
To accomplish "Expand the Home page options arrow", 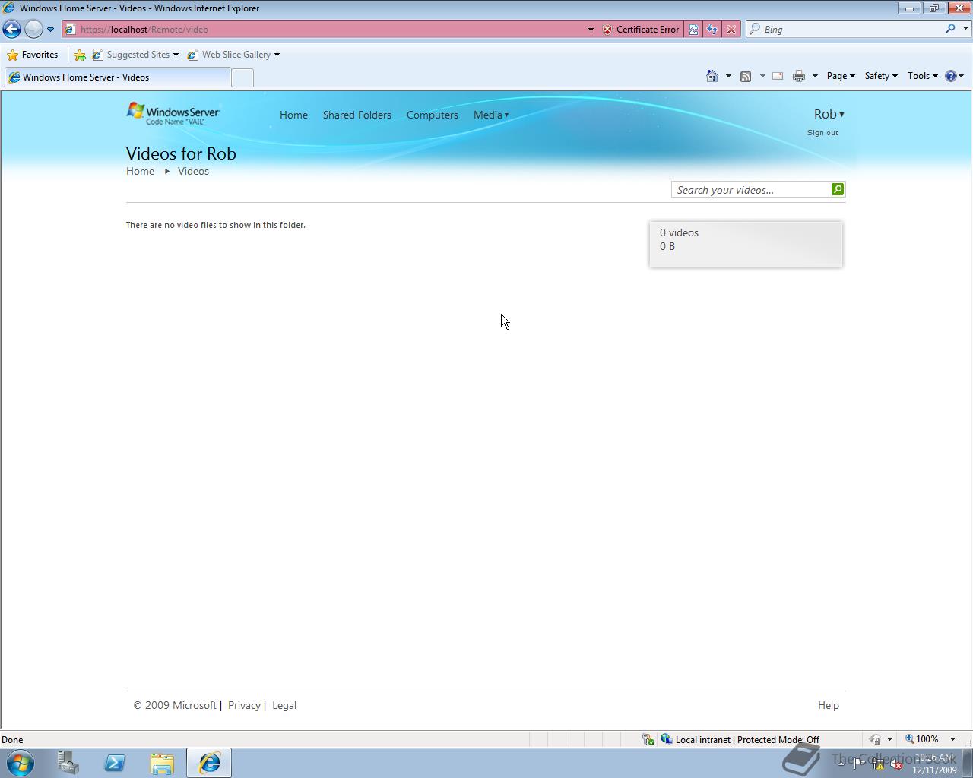I will 728,76.
